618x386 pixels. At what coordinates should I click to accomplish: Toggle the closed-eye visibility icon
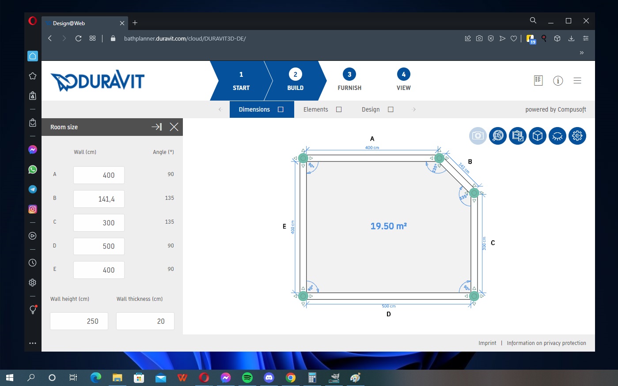[x=557, y=136]
